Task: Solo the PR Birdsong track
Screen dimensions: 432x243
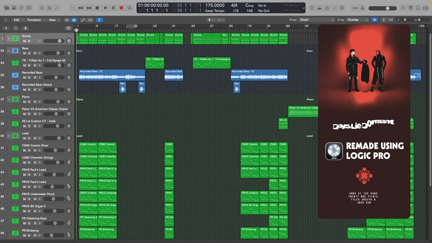Action: [x=29, y=235]
